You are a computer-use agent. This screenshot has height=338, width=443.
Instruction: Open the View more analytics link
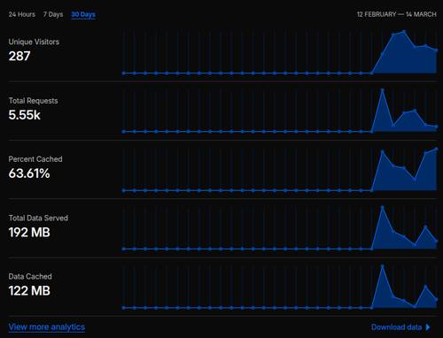click(47, 327)
